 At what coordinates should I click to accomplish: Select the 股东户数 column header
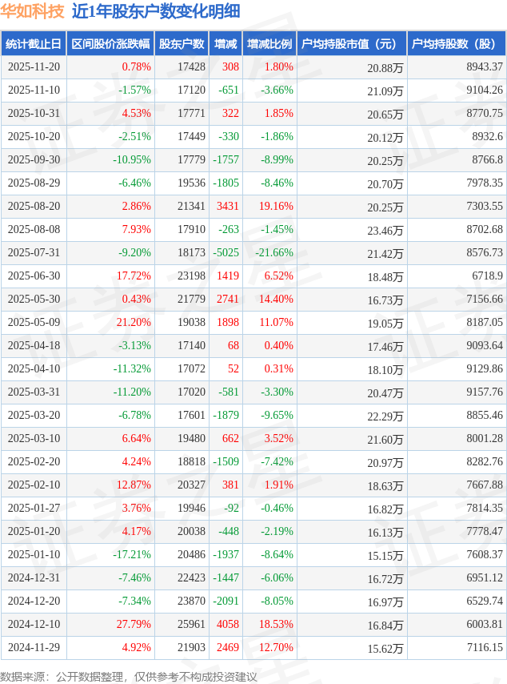(x=182, y=44)
